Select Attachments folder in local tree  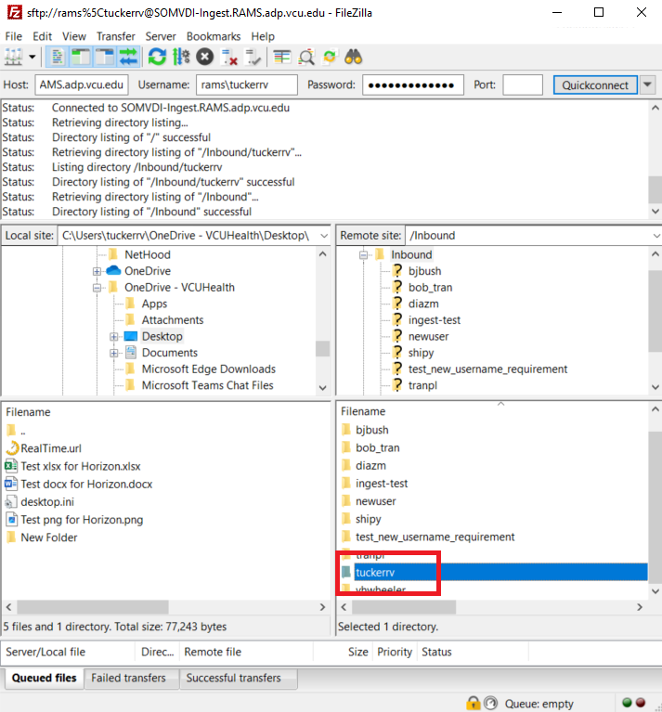click(x=173, y=320)
